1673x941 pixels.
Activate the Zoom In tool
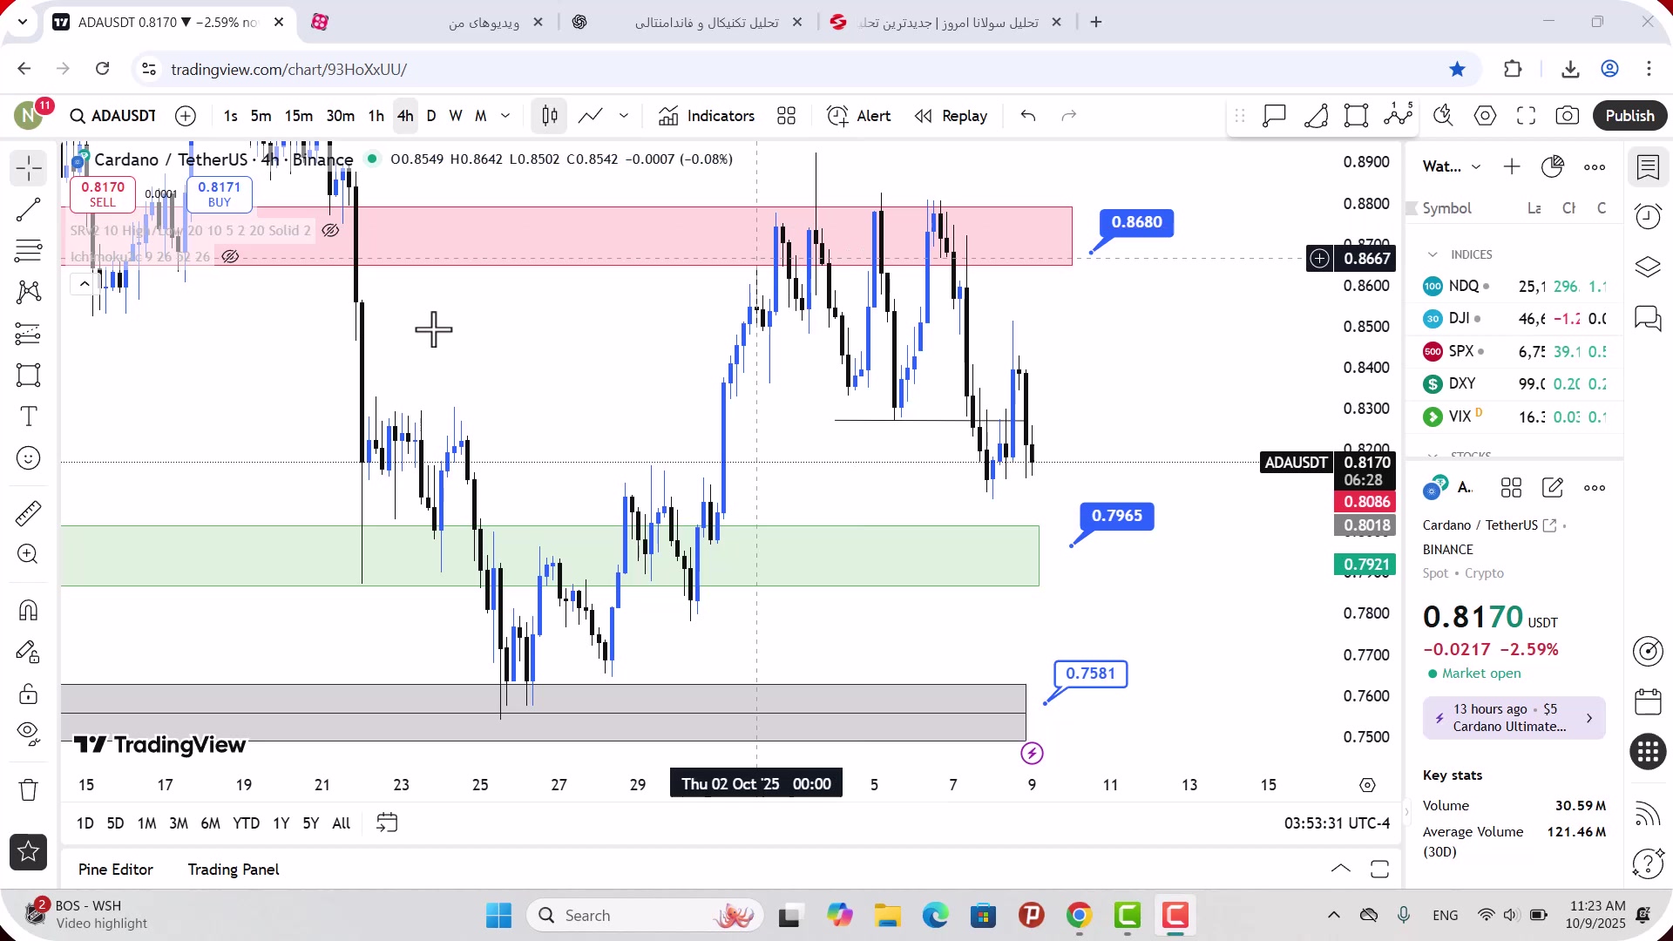[29, 554]
